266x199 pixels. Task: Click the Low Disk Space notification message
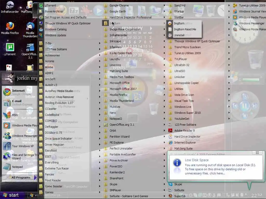220,169
